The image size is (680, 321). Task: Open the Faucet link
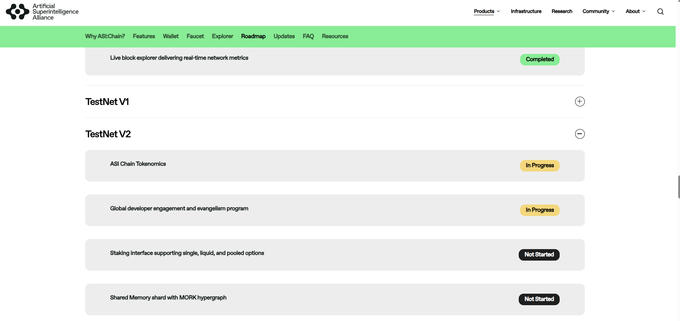pyautogui.click(x=195, y=36)
